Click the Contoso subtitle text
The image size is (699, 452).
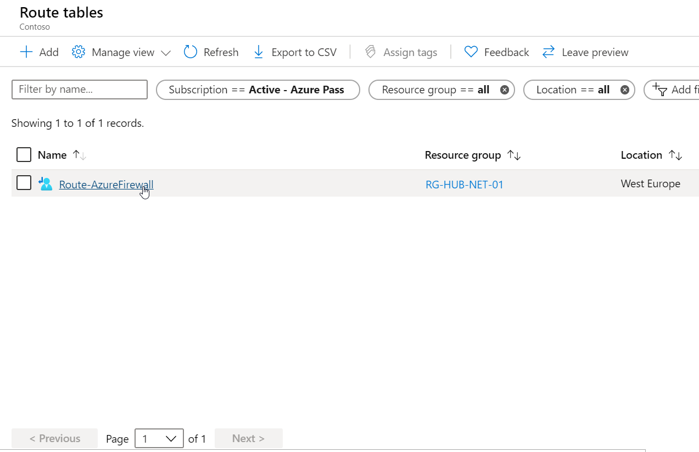(x=35, y=26)
